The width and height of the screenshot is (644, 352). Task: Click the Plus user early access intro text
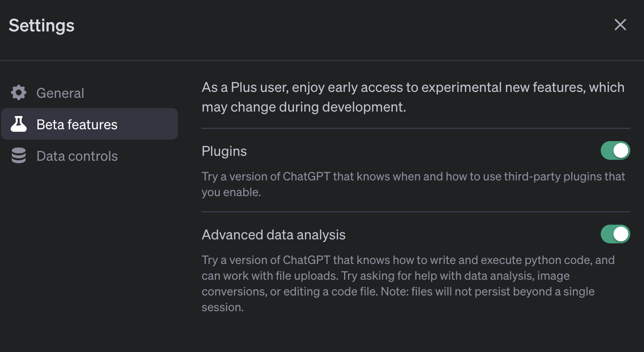(x=413, y=97)
